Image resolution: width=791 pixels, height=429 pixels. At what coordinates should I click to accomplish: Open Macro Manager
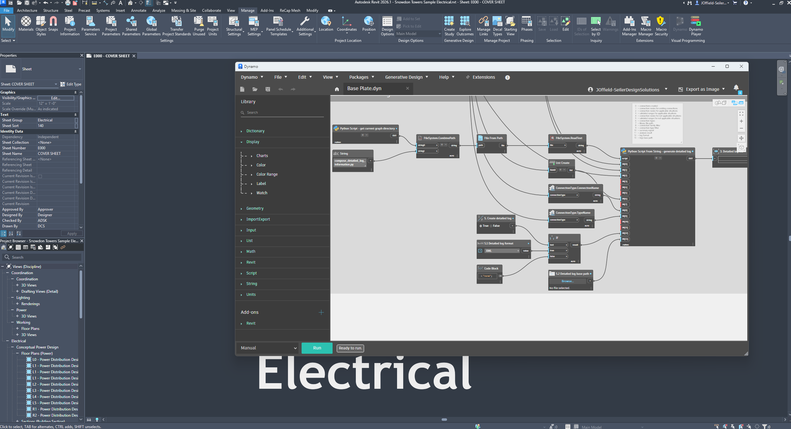pyautogui.click(x=646, y=26)
